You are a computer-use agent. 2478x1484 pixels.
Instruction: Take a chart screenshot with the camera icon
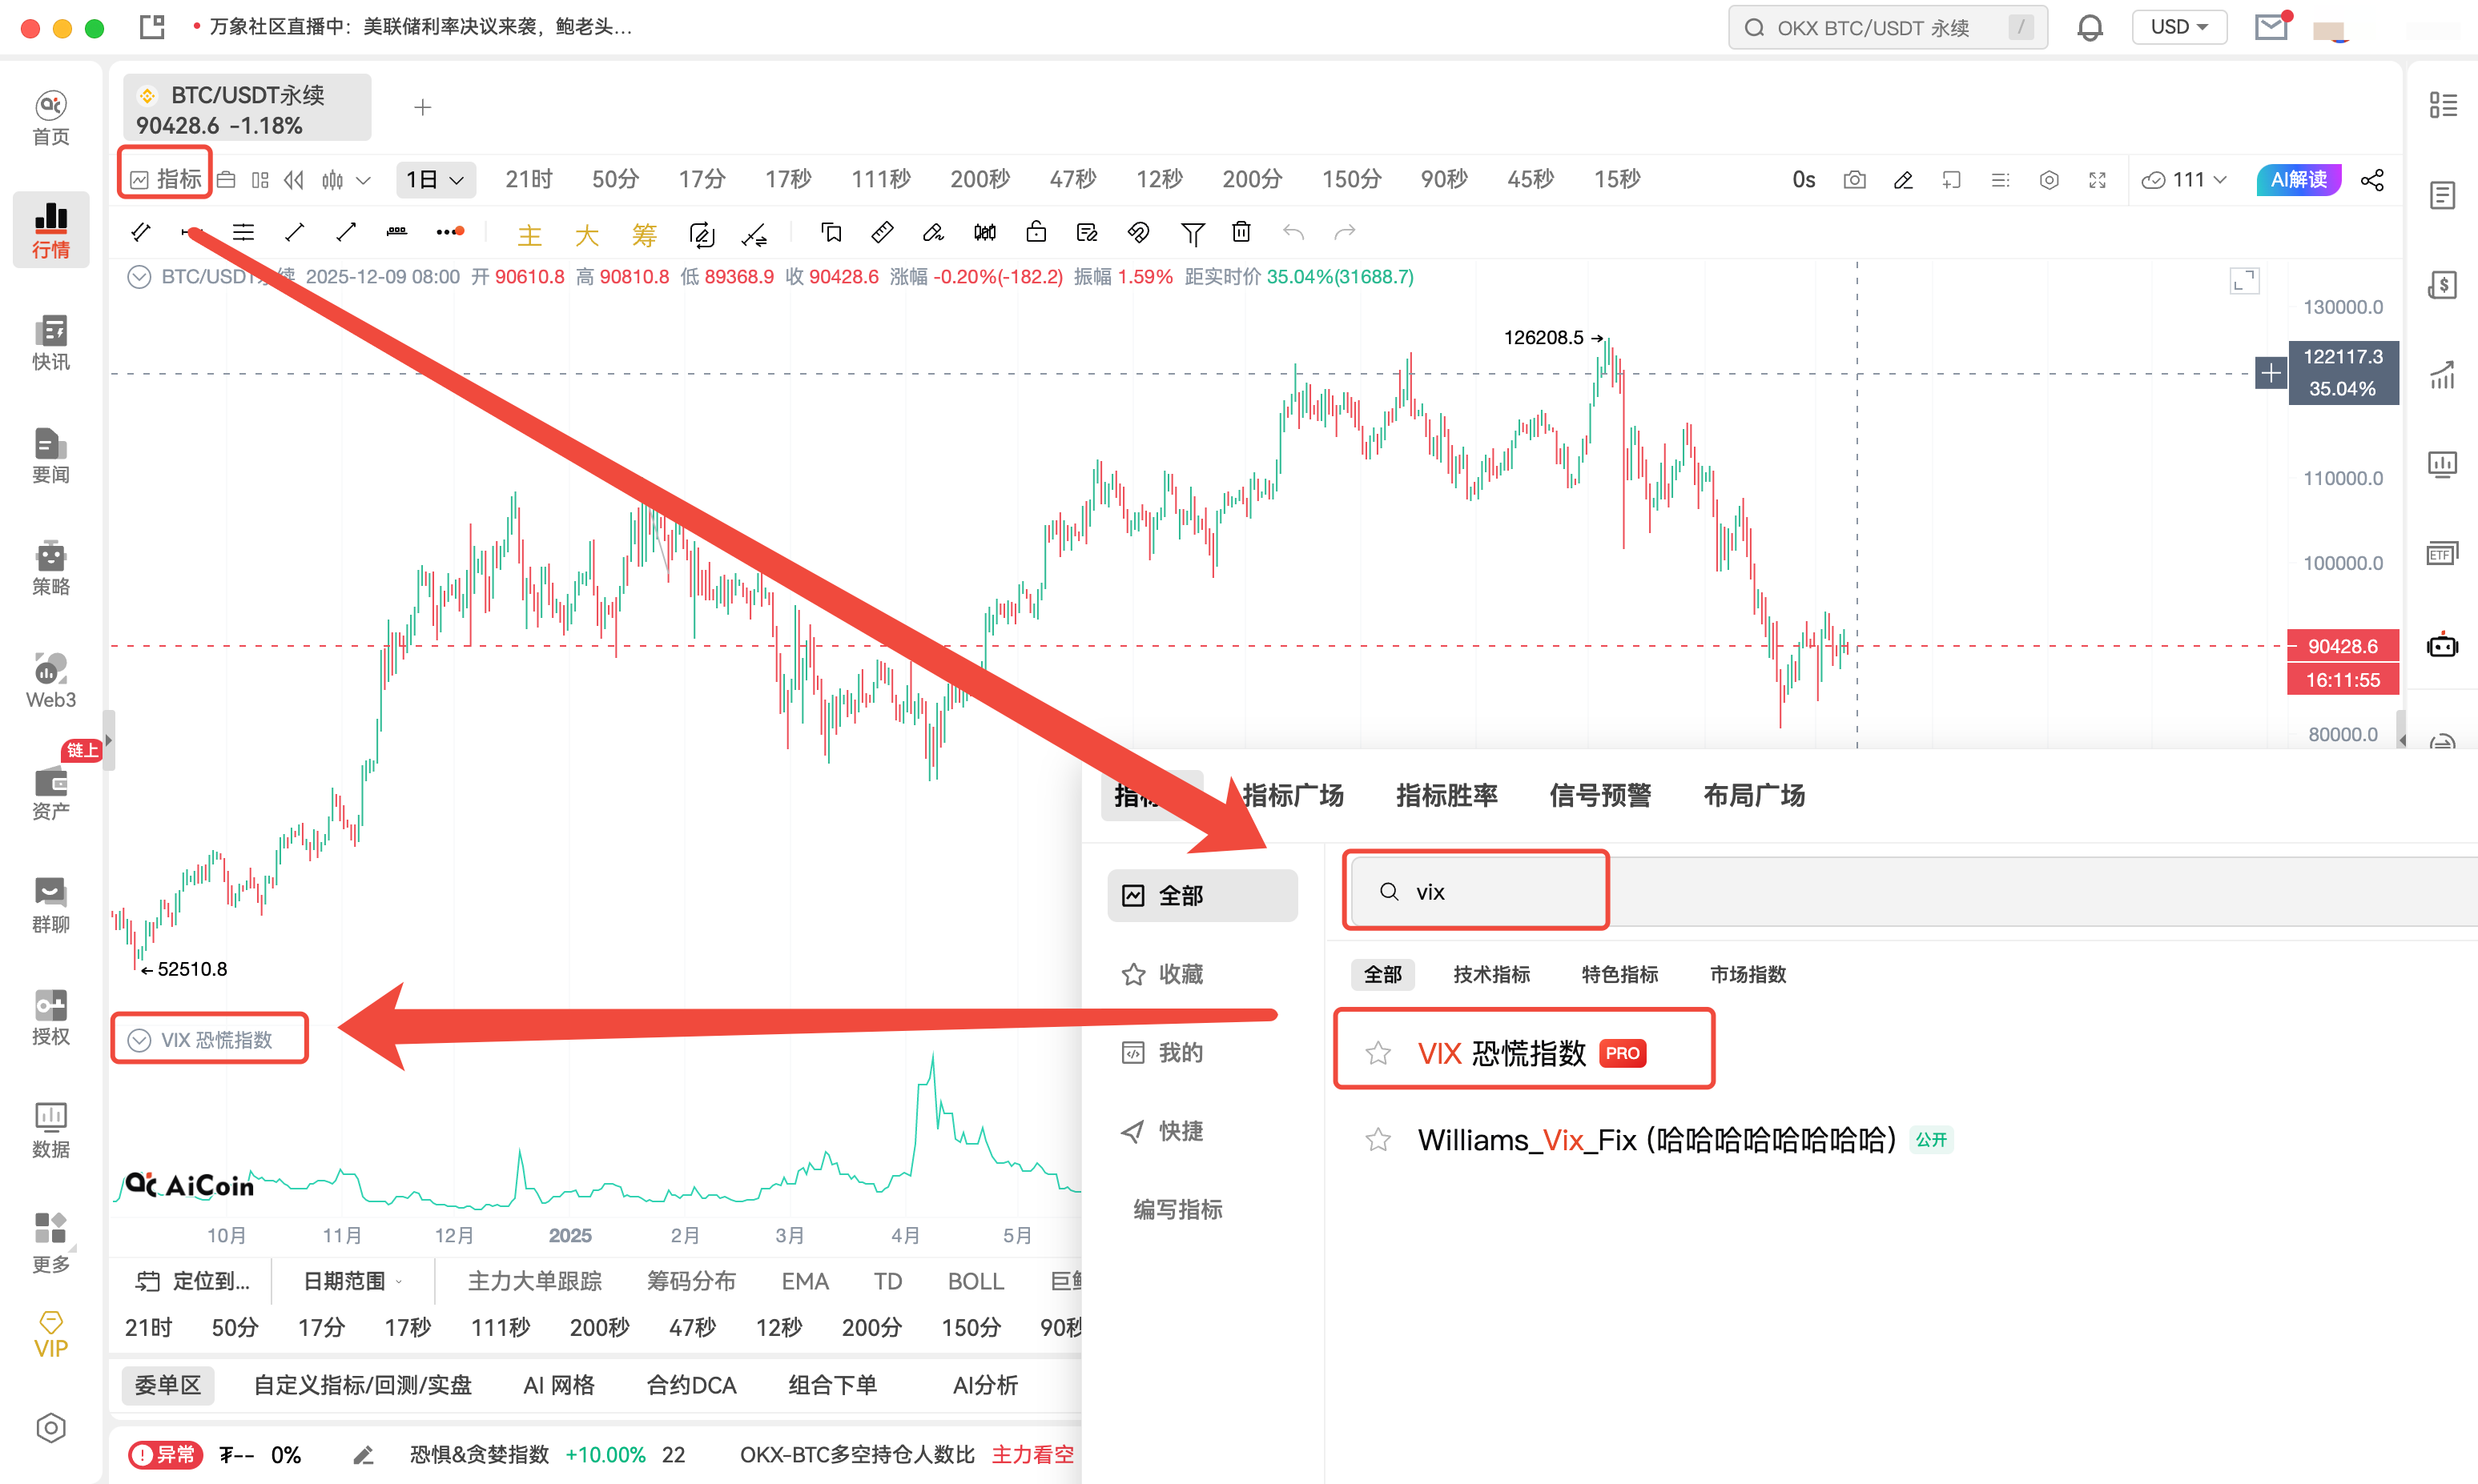[x=1854, y=180]
